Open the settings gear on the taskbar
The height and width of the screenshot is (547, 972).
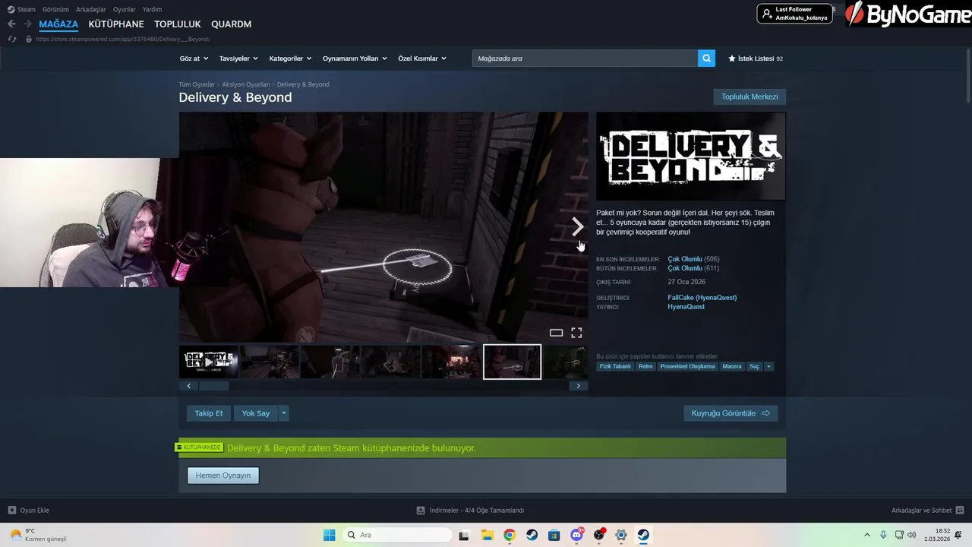pos(621,535)
